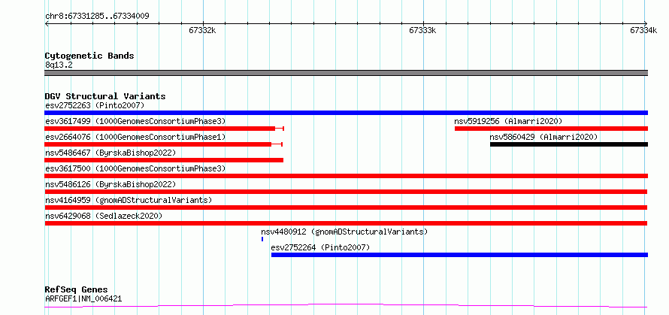This screenshot has width=669, height=315.
Task: Click the nsv4164959 (gnomADStructuralVariants) label
Action: [x=129, y=200]
